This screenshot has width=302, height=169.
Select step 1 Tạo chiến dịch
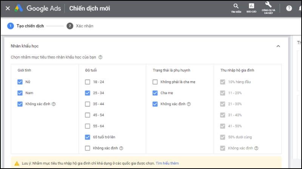(26, 26)
